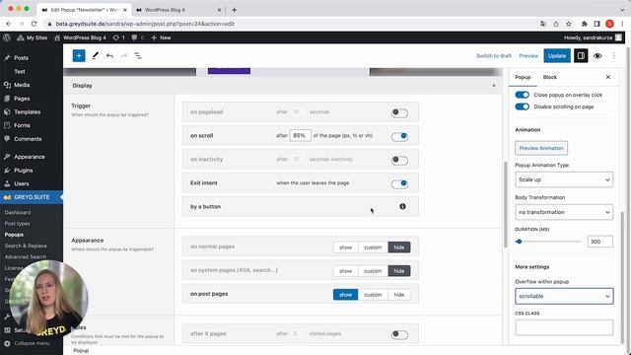
Task: Open updates counter in admin bar
Action: pos(118,37)
